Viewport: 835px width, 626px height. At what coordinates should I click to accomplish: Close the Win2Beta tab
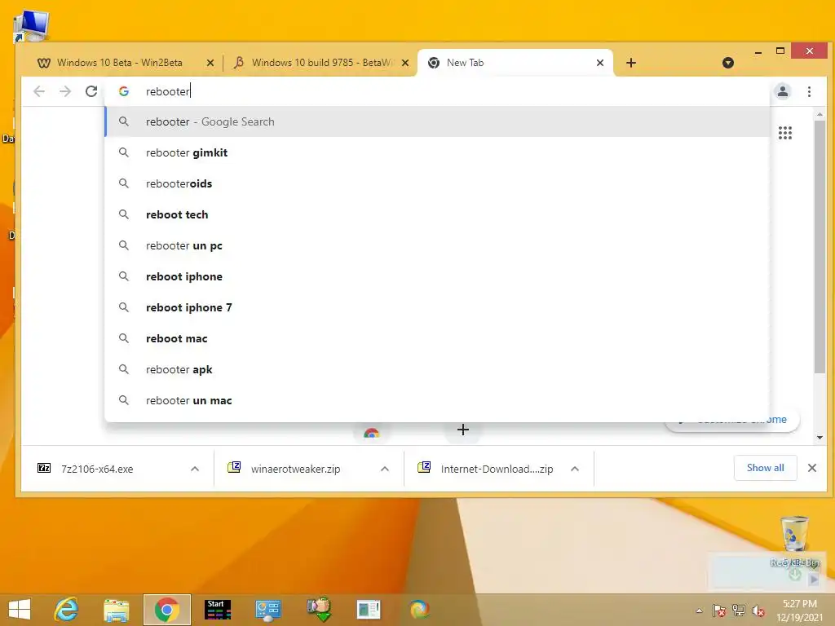210,63
